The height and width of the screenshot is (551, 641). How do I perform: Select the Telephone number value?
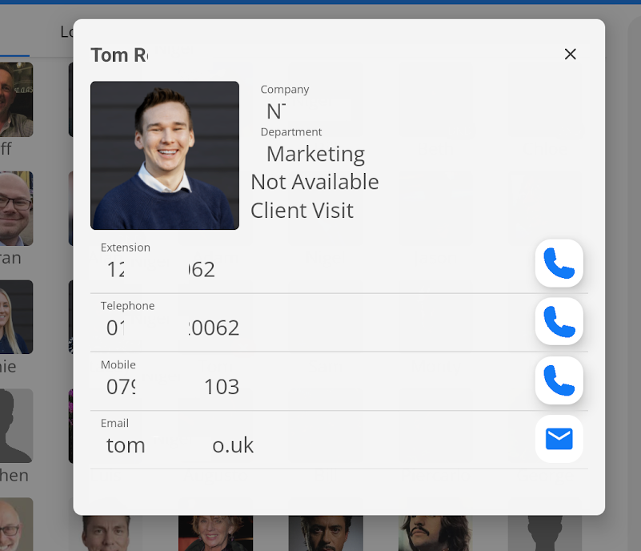tap(173, 328)
